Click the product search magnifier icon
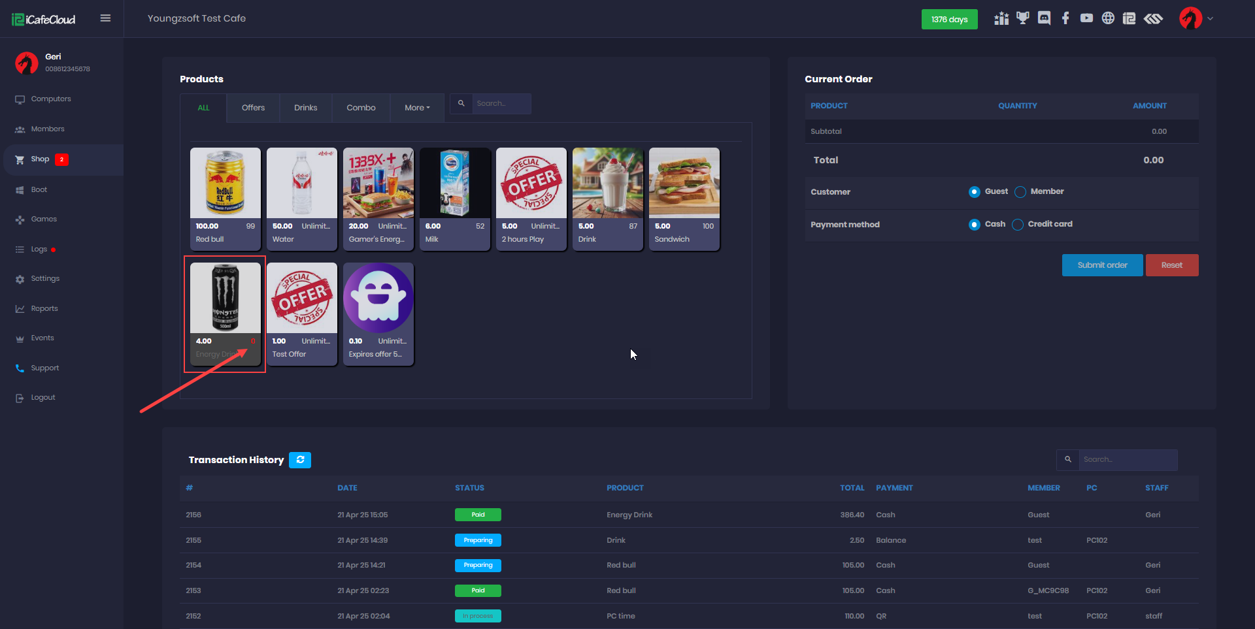 (461, 103)
